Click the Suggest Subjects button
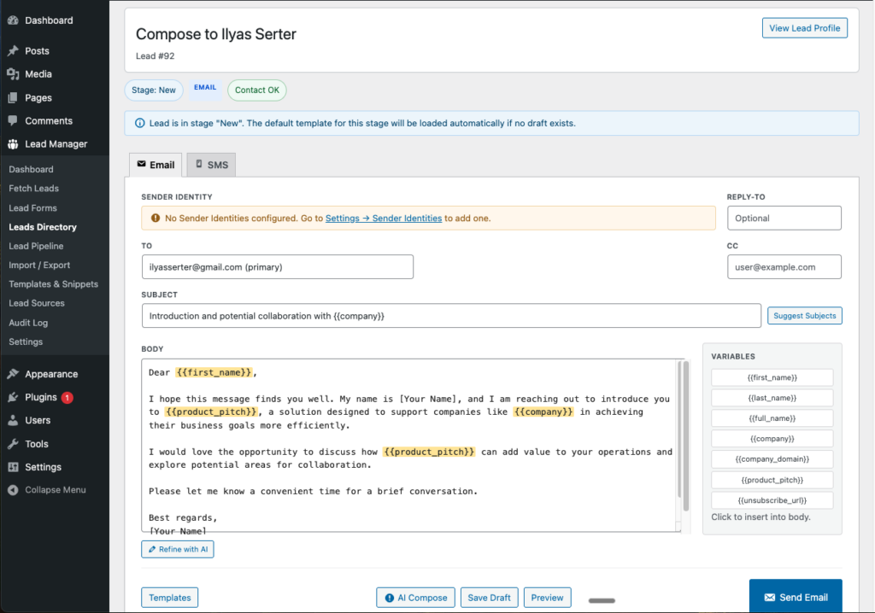 click(804, 316)
